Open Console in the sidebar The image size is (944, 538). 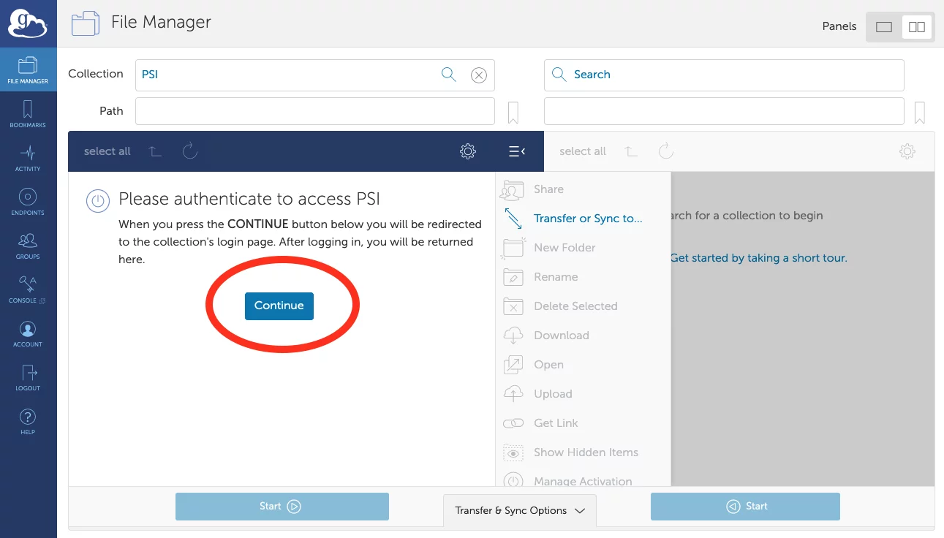pyautogui.click(x=28, y=289)
